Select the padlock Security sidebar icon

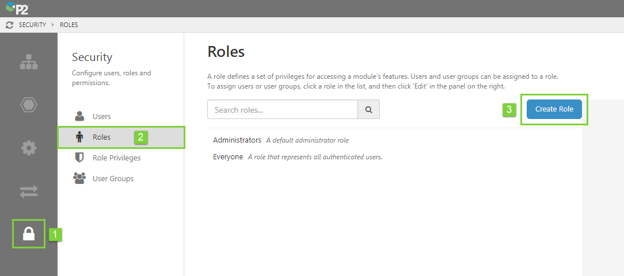pos(28,233)
